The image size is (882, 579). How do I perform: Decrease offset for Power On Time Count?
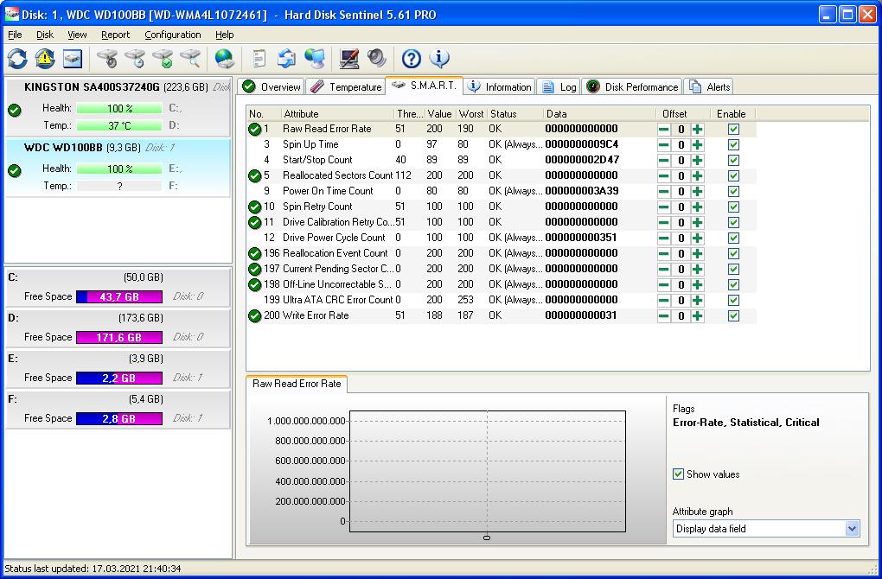click(x=664, y=192)
